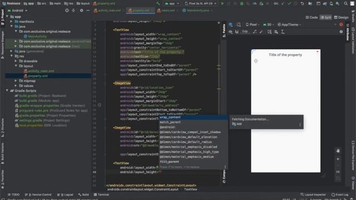Click the Git commit checkmark icon
The image size is (356, 200).
(289, 3)
